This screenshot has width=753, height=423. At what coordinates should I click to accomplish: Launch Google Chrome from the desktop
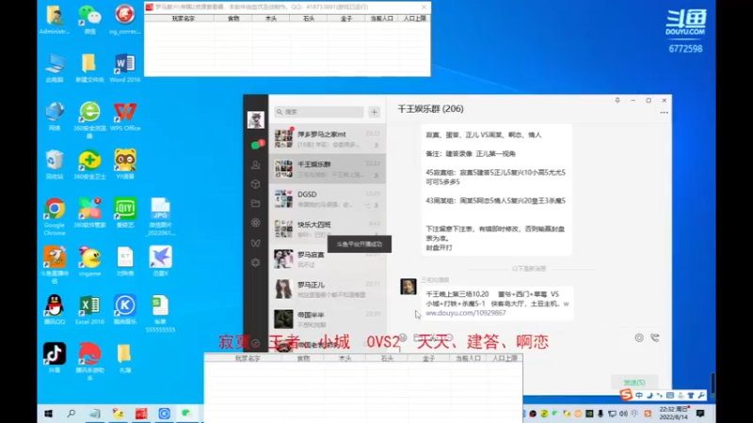(55, 216)
